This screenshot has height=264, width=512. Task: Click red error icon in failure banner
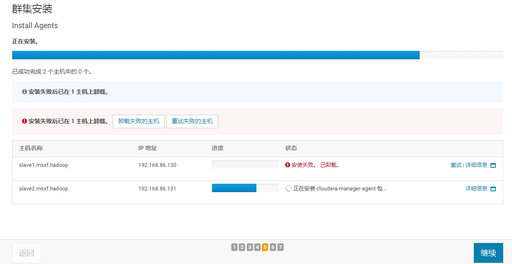point(24,121)
